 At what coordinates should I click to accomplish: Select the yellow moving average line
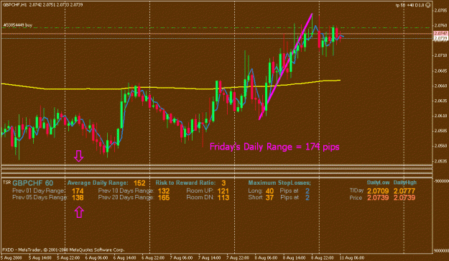172,88
